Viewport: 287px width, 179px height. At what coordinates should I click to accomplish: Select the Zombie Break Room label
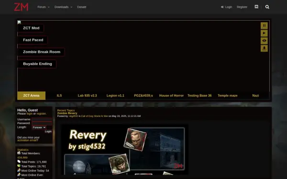(42, 52)
